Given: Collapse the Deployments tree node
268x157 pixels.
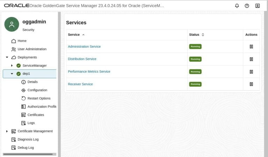Looking at the screenshot, I should click(x=7, y=57).
